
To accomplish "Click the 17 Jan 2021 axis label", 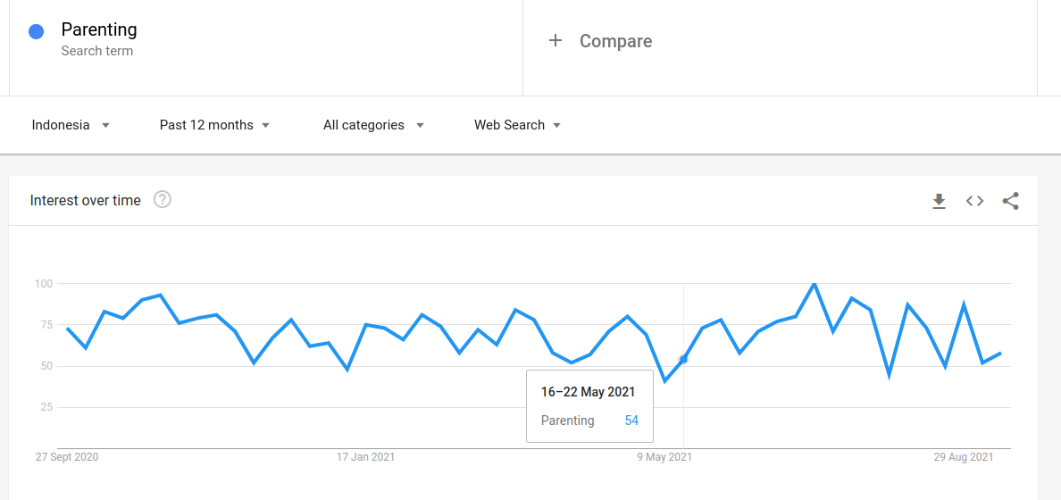I will click(365, 457).
